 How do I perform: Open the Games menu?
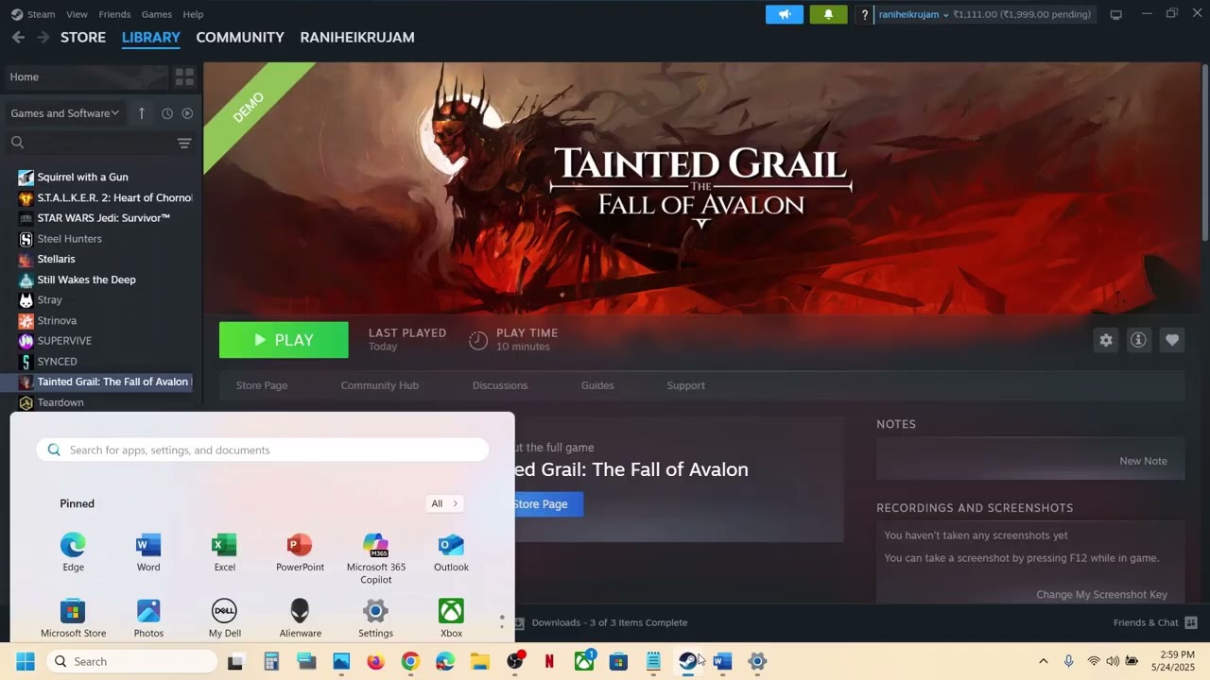pyautogui.click(x=156, y=14)
